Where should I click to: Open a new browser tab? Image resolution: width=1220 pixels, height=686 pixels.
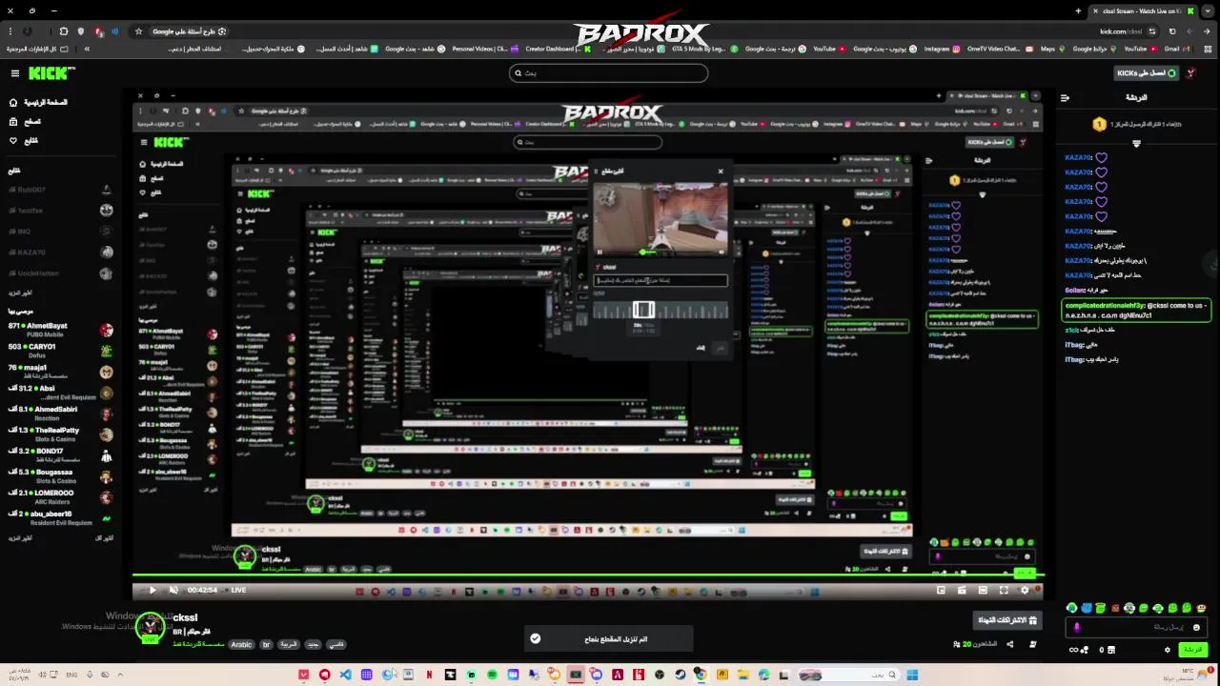1078,10
